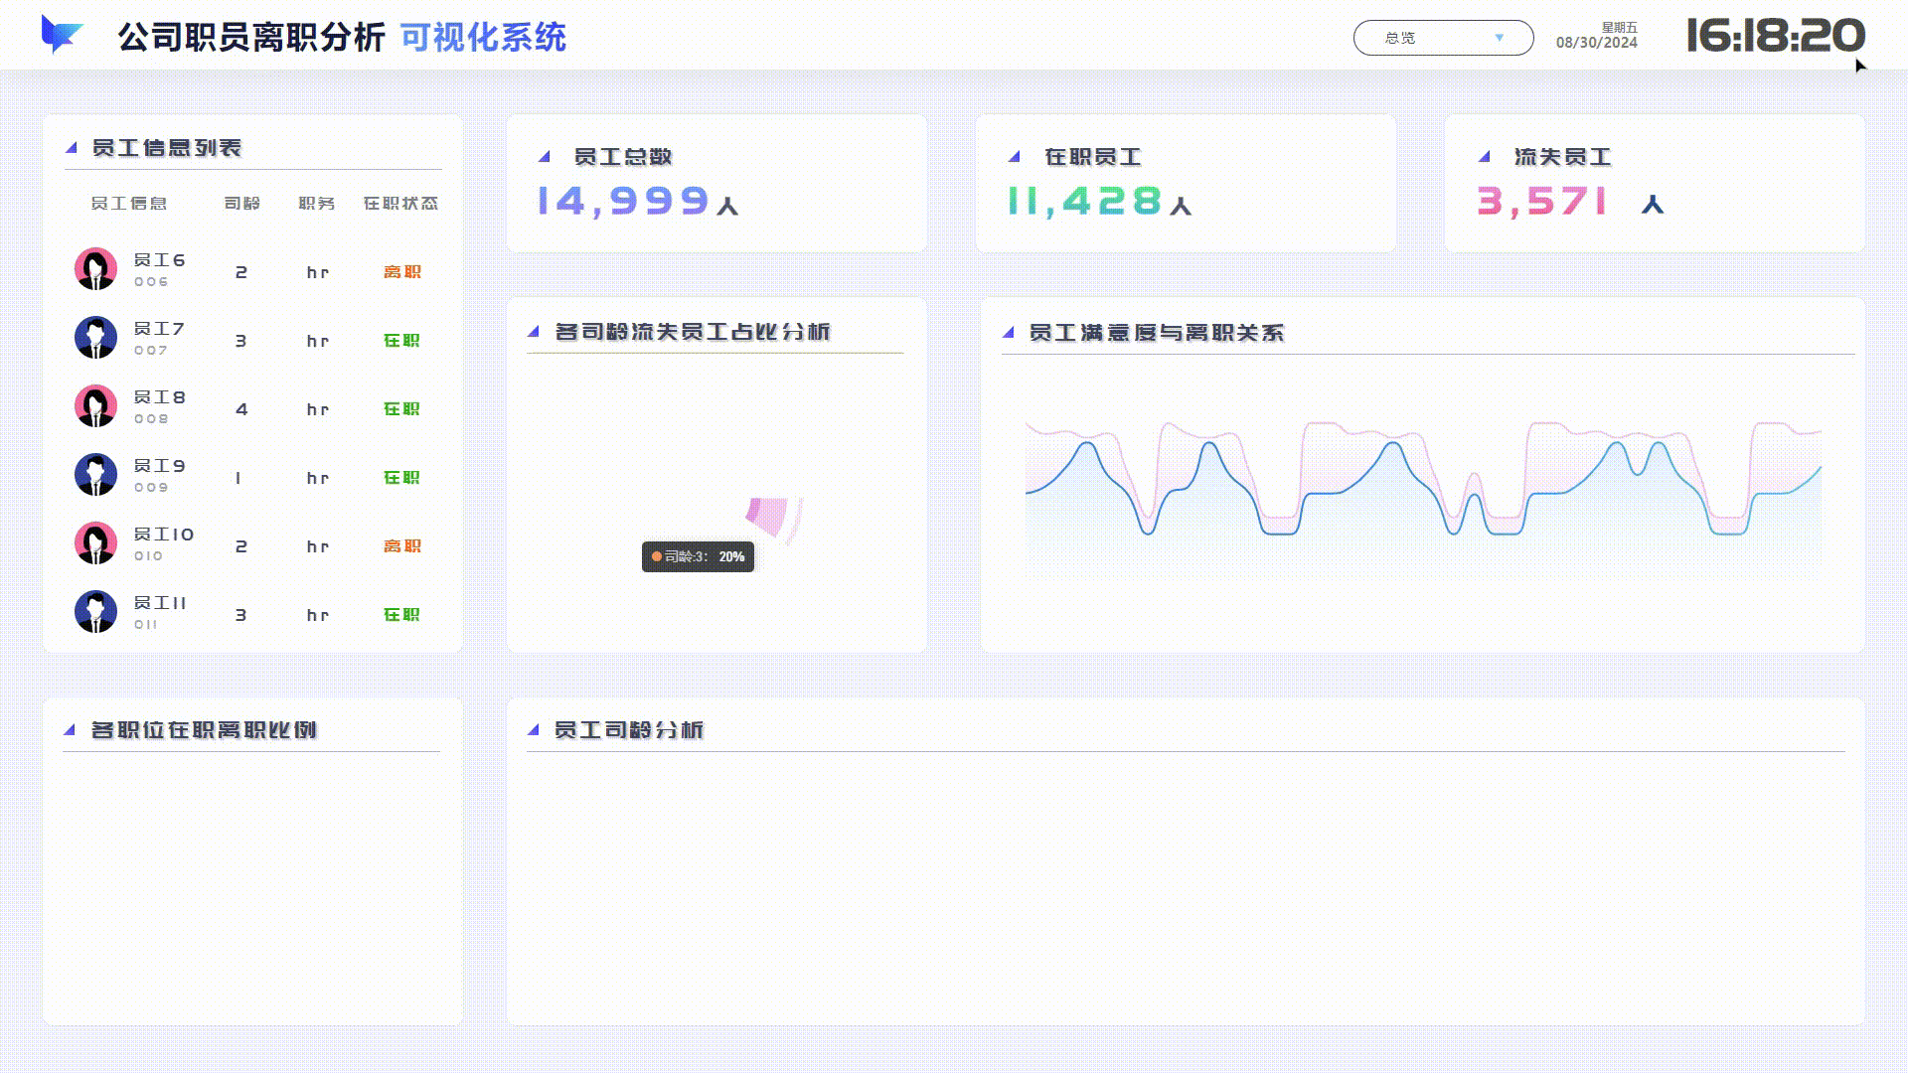
Task: Click 在职 status in 员工7 row
Action: pyautogui.click(x=402, y=341)
